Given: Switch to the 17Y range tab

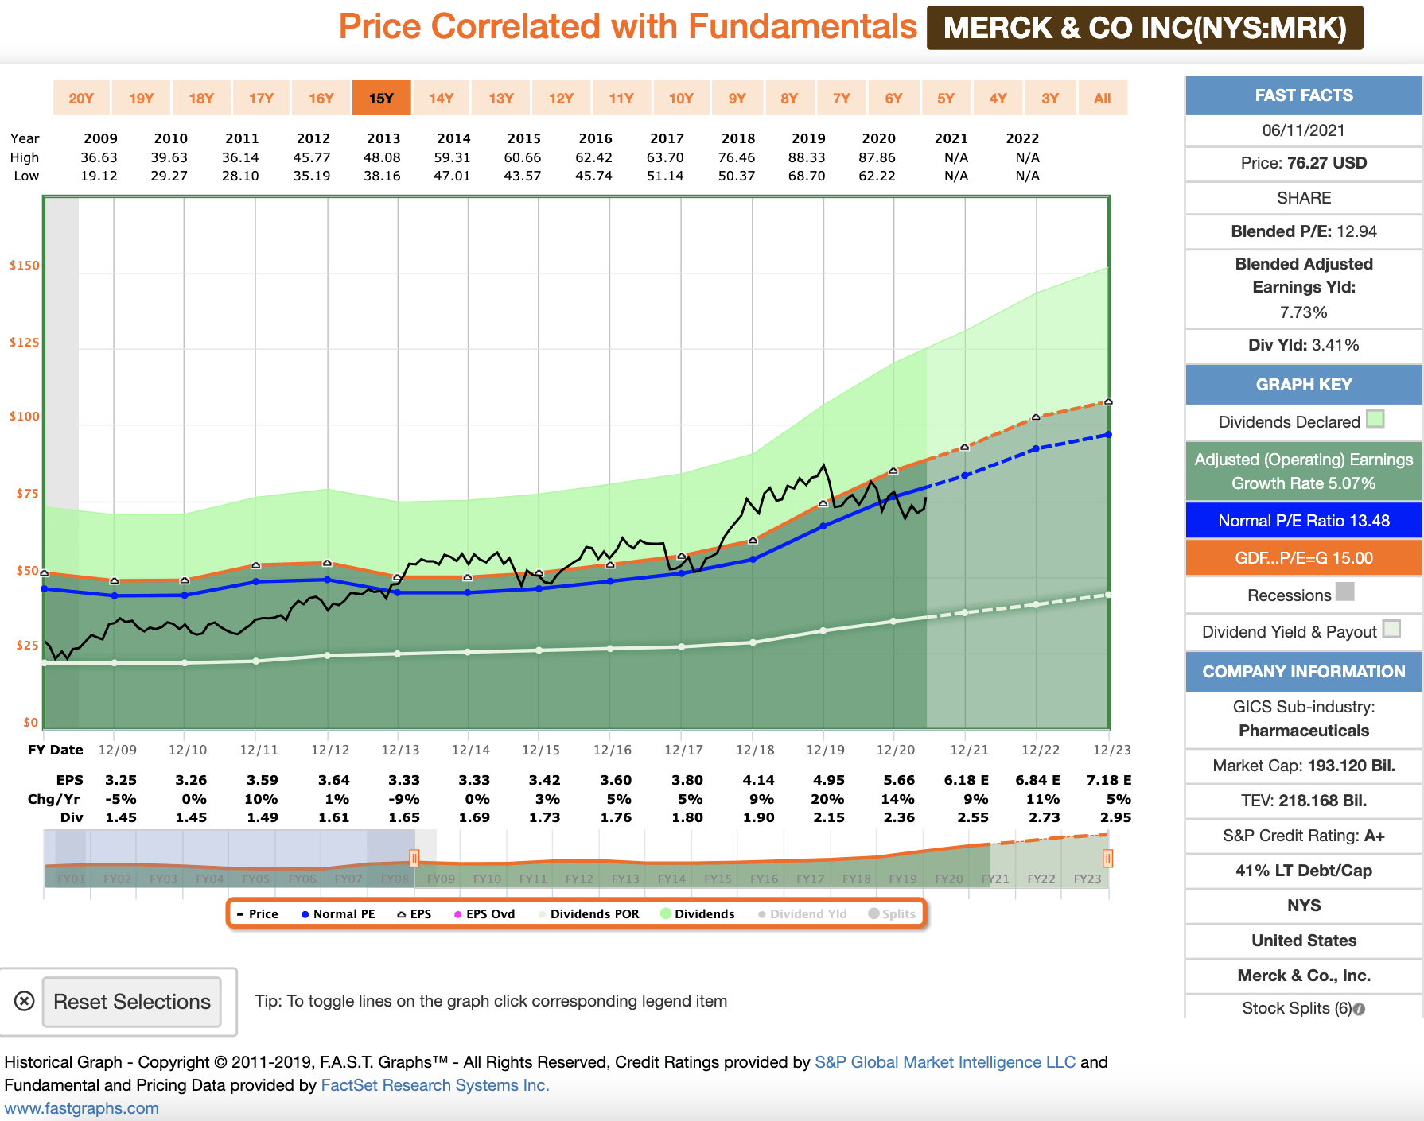Looking at the screenshot, I should pos(261,98).
